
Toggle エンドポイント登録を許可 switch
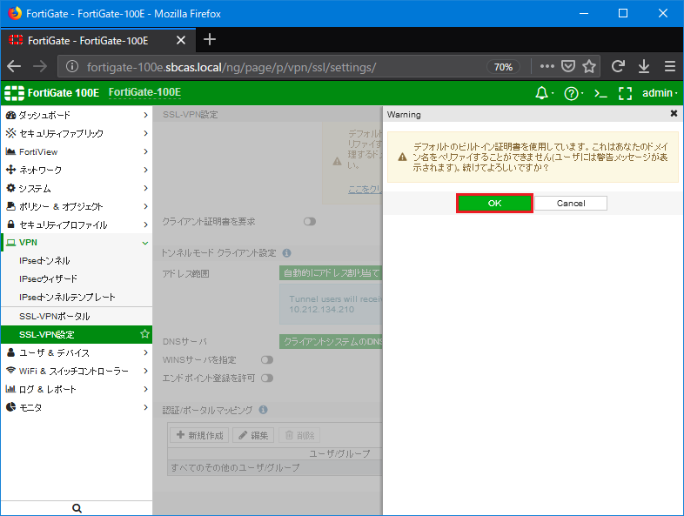pyautogui.click(x=267, y=379)
